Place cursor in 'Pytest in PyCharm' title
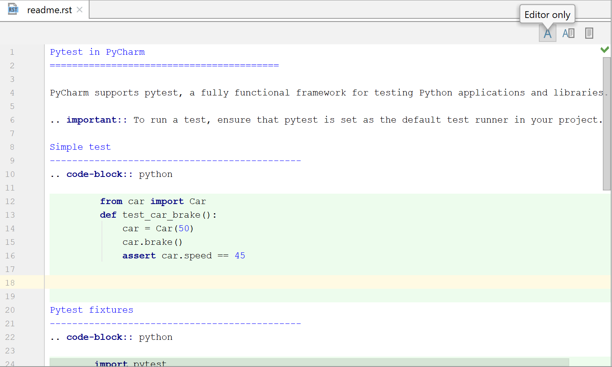This screenshot has height=367, width=612. coord(97,52)
